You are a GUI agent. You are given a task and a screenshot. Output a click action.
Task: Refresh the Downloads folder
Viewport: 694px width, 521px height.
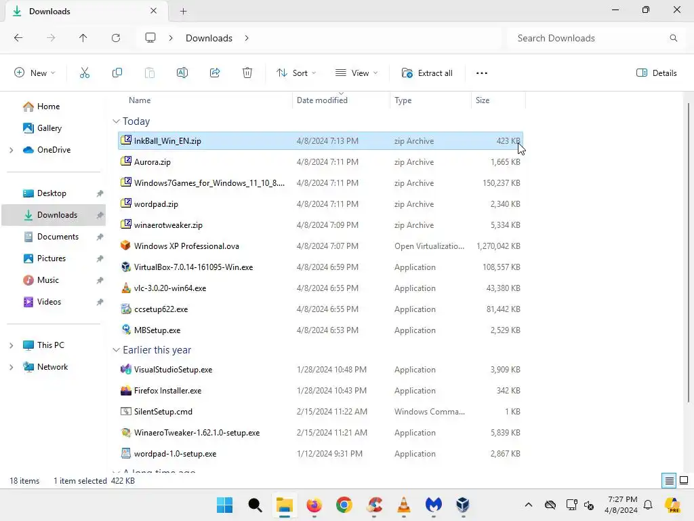[116, 38]
